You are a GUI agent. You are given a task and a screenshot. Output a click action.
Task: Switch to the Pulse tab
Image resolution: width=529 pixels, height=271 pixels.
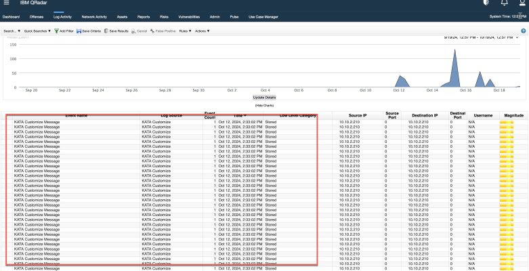234,17
